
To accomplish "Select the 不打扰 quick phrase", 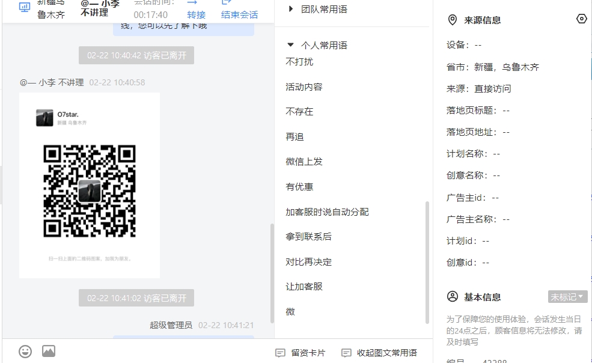I will pos(299,61).
